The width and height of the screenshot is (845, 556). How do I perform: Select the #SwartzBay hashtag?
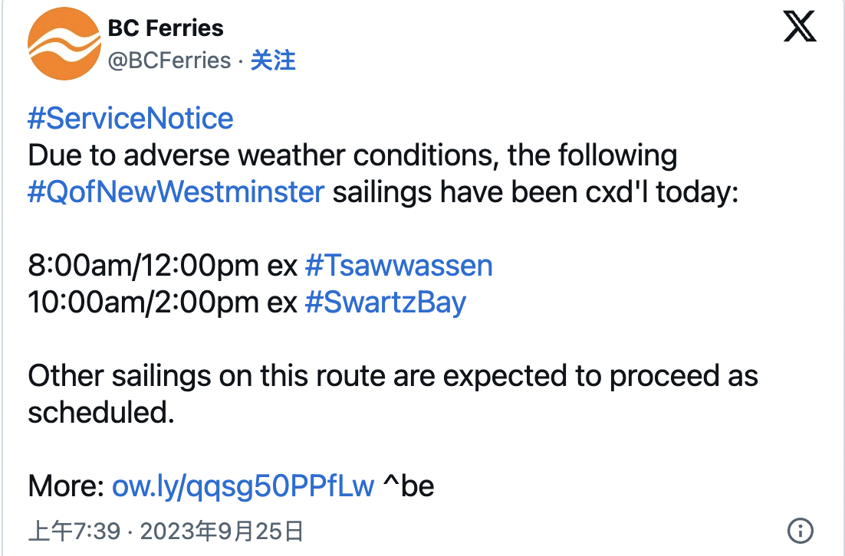click(386, 303)
